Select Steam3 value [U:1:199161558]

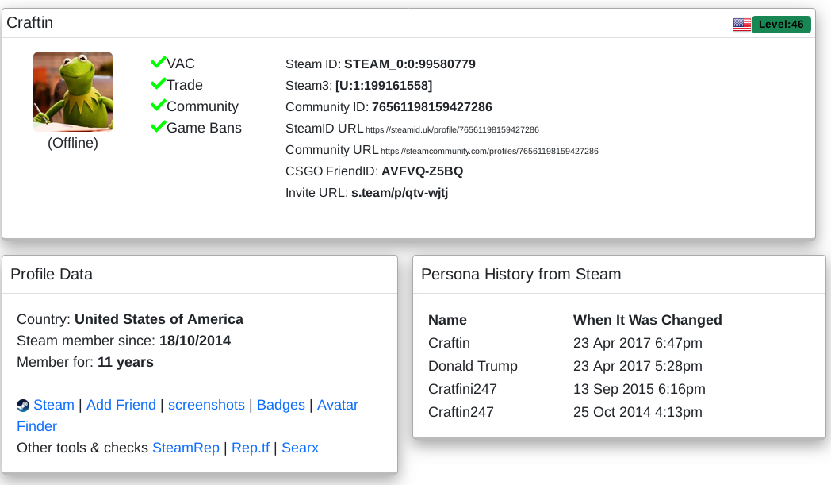tap(384, 86)
